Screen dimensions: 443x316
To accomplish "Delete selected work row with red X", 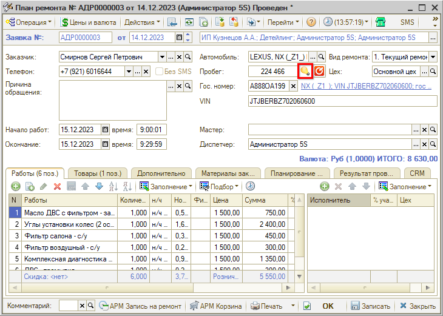I will (x=58, y=186).
